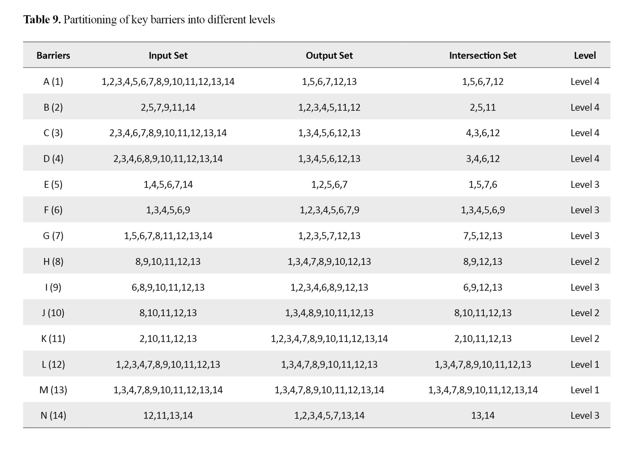Click the Level 1 cell for L (12)
Image resolution: width=625 pixels, height=452 pixels.
coord(585,364)
